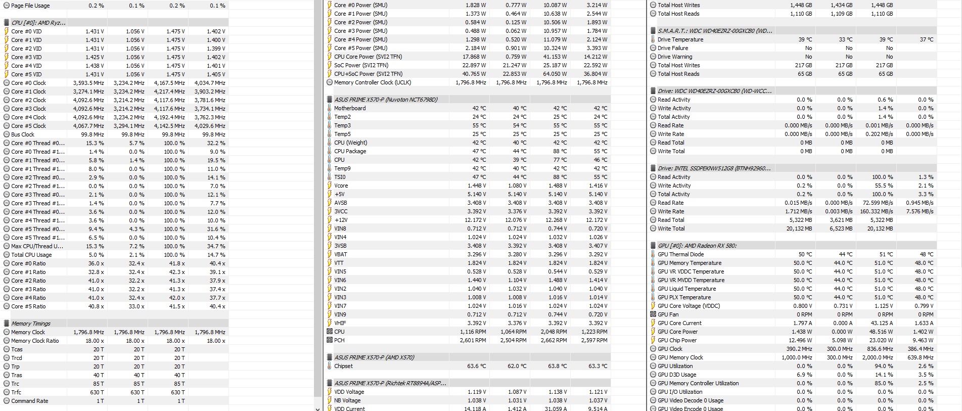Select the "CPU+SoC Power (SVI2 TFN)" label
Screen dimensions: 962x411
[369, 74]
